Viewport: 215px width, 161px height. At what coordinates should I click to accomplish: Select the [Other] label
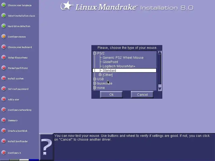coord(107,75)
